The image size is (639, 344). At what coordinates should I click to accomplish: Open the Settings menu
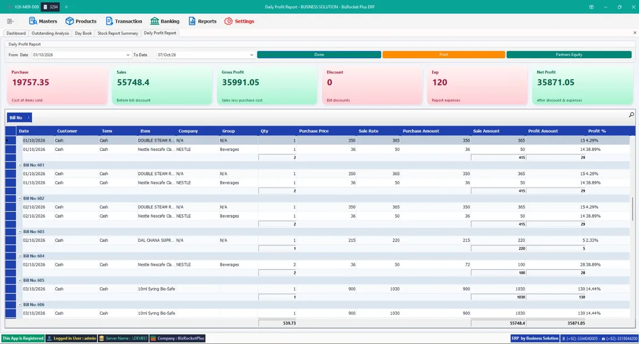click(x=239, y=21)
